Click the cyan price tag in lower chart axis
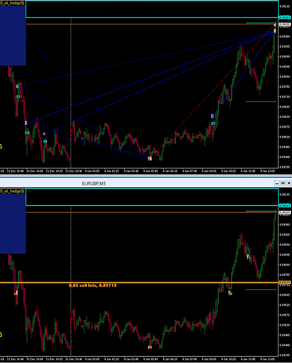The image size is (292, 363). [284, 206]
